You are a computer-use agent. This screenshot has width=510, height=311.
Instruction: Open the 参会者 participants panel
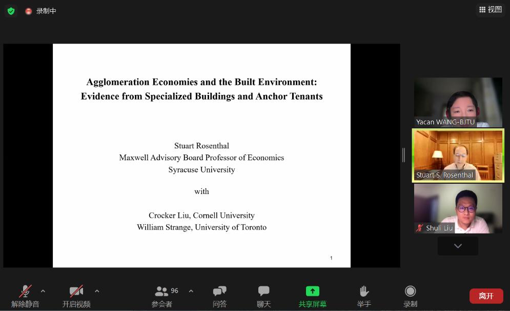[161, 296]
